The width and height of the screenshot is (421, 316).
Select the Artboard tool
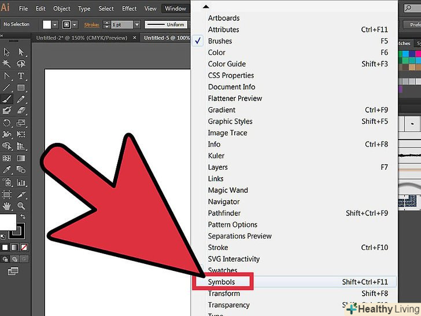[x=7, y=194]
